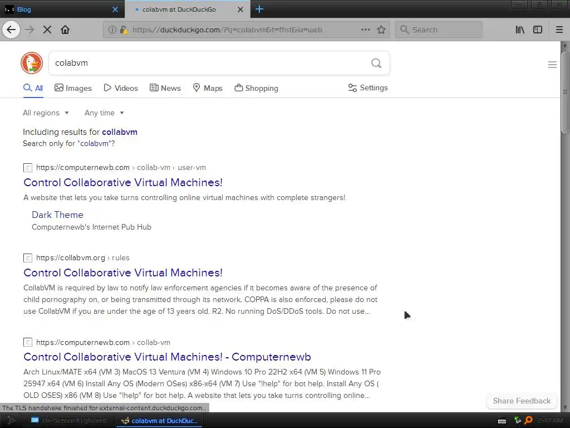Click favicon beside computernewb.com user-vm result
This screenshot has height=428, width=570.
click(x=28, y=168)
